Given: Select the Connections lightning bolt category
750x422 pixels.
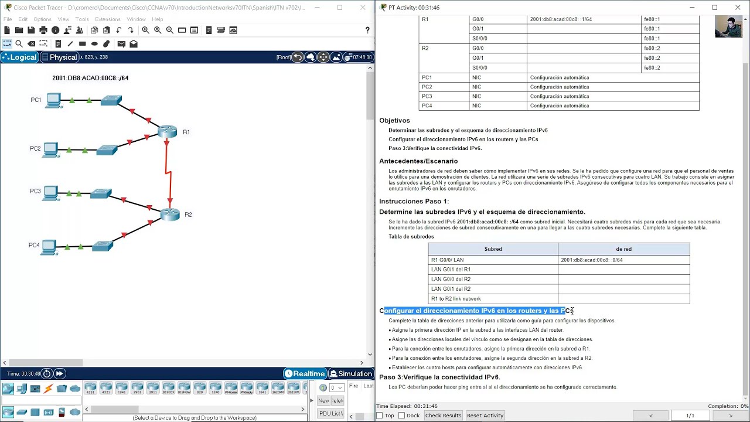Looking at the screenshot, I should 48,389.
